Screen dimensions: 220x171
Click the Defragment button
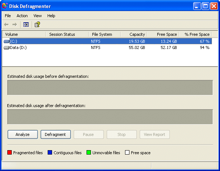pyautogui.click(x=56, y=134)
